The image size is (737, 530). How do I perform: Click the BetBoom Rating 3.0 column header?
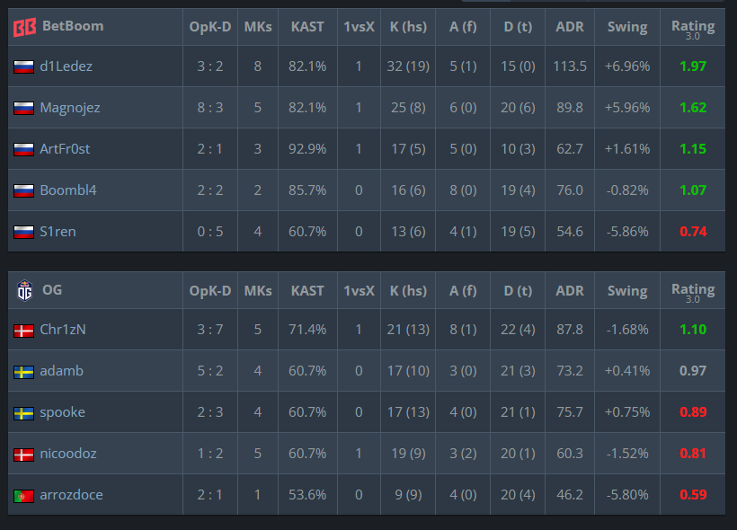[693, 29]
